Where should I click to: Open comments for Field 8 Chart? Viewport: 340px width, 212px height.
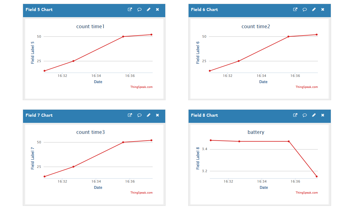[305, 115]
